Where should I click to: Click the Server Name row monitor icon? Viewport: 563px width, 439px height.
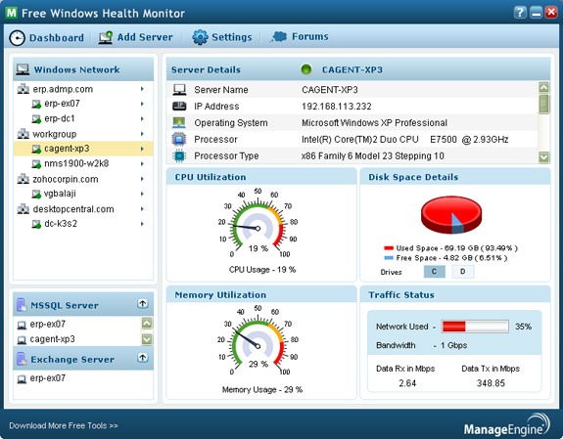[179, 89]
